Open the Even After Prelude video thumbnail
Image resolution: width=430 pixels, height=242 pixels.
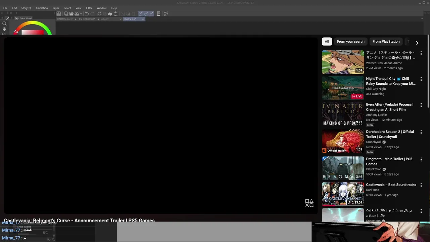coord(343,114)
